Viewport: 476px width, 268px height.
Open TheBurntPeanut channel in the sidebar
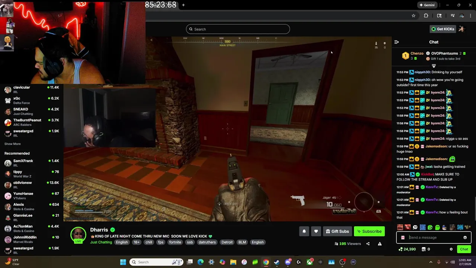pyautogui.click(x=32, y=122)
